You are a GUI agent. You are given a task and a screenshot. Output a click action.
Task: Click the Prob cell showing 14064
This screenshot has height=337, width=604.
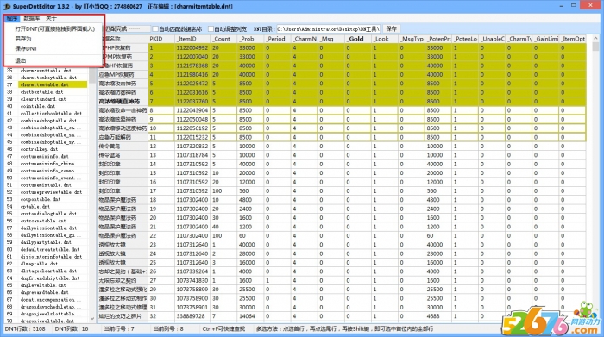(250, 316)
